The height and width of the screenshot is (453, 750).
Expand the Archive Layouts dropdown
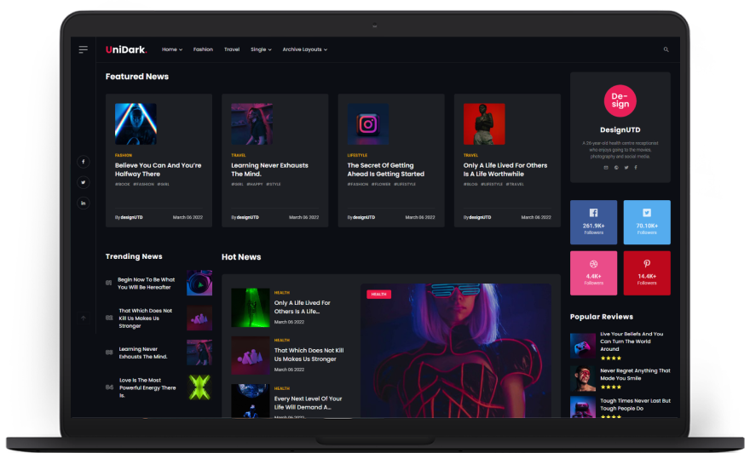[x=304, y=49]
